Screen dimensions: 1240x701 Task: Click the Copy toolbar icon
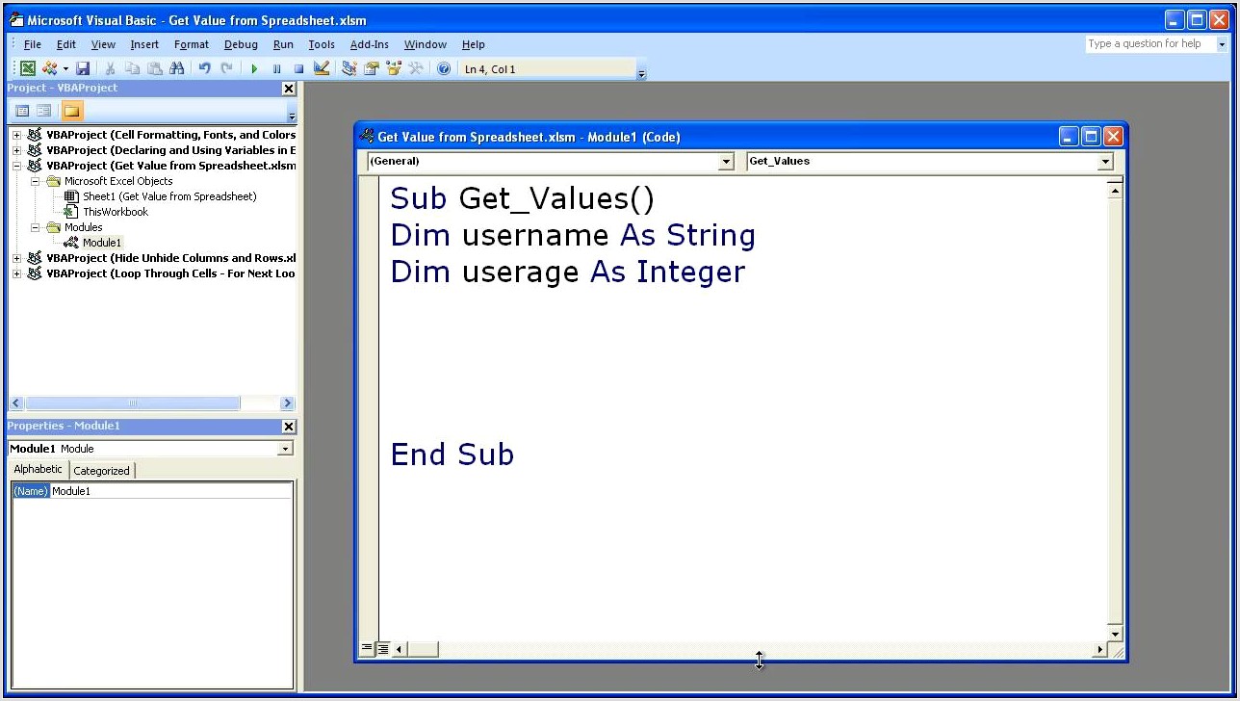(x=132, y=68)
